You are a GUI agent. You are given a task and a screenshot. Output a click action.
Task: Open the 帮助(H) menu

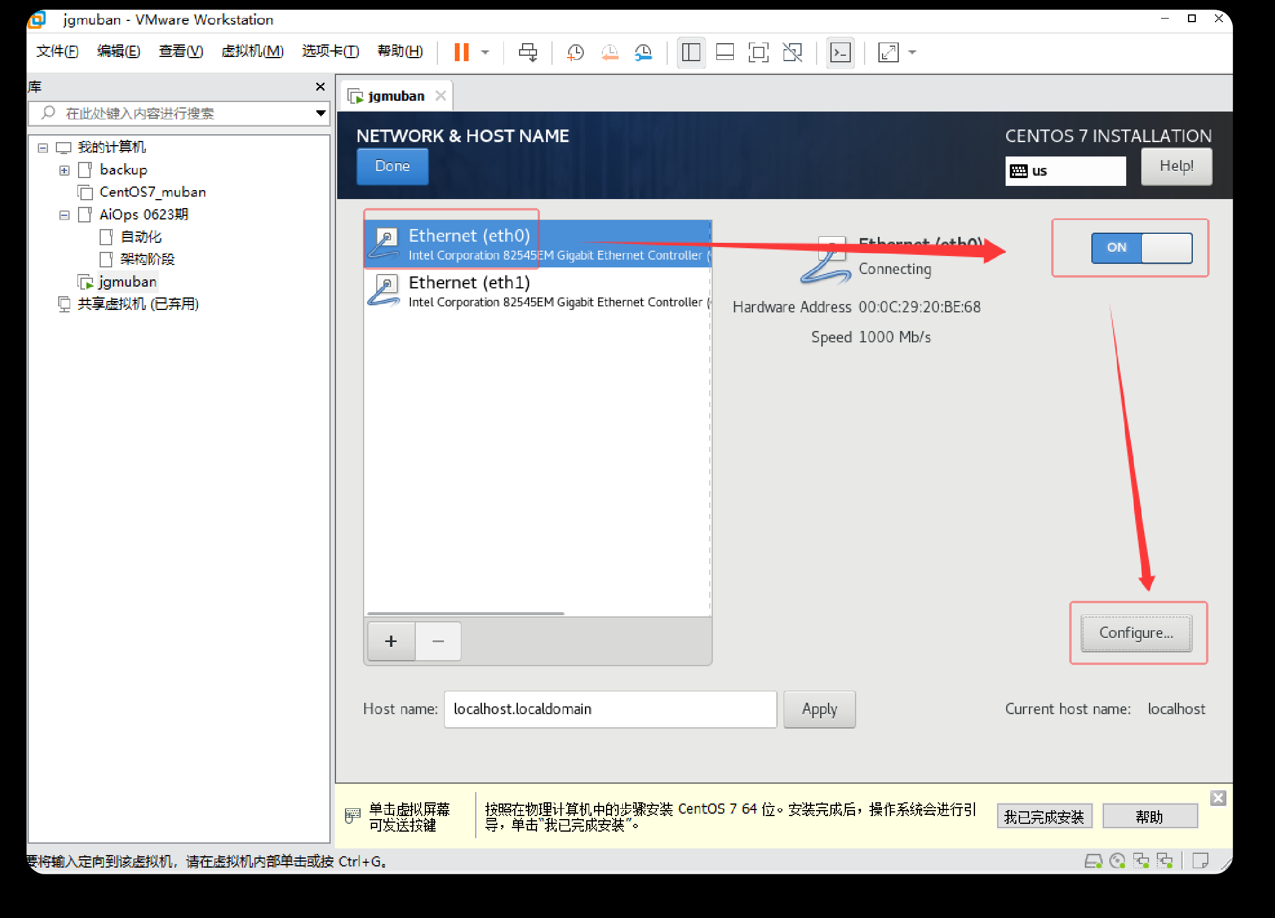[x=400, y=52]
